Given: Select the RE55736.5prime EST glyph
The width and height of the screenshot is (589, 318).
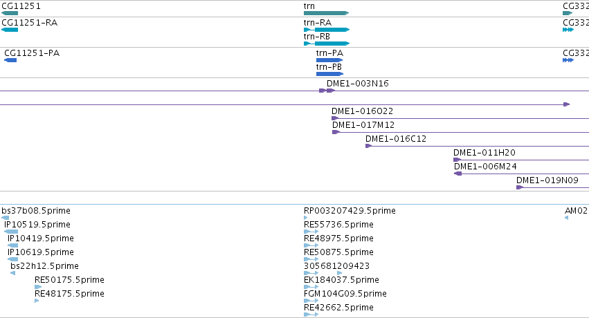Looking at the screenshot, I should 311,232.
